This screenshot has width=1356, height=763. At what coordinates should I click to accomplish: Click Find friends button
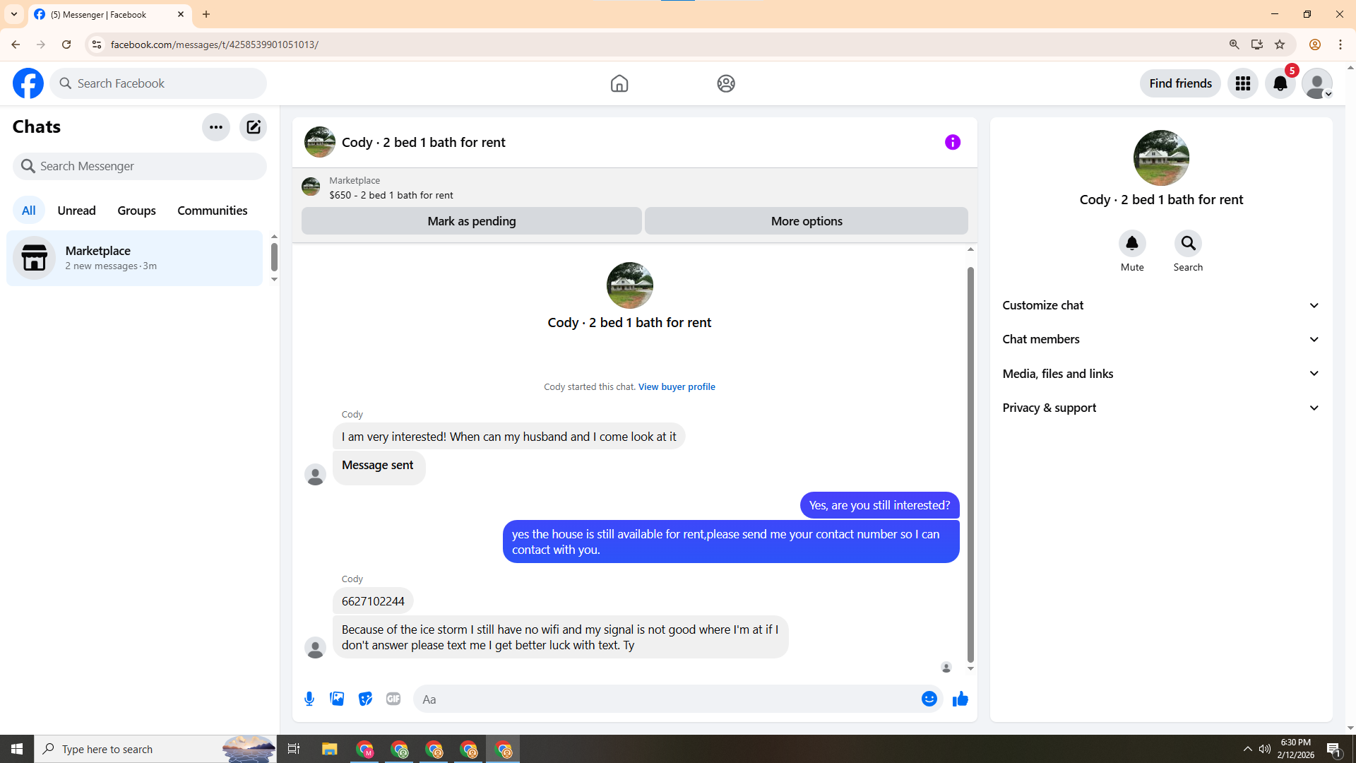(x=1180, y=83)
